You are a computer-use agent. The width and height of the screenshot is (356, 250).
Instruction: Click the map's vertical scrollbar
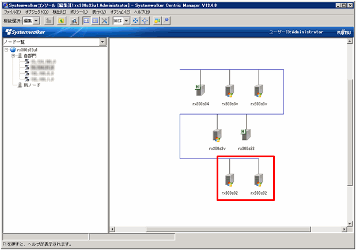click(x=350, y=132)
